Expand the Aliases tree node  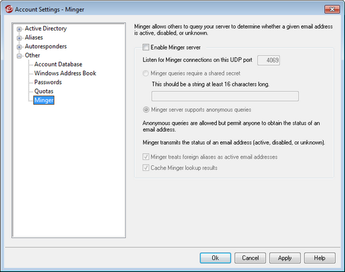pos(19,38)
